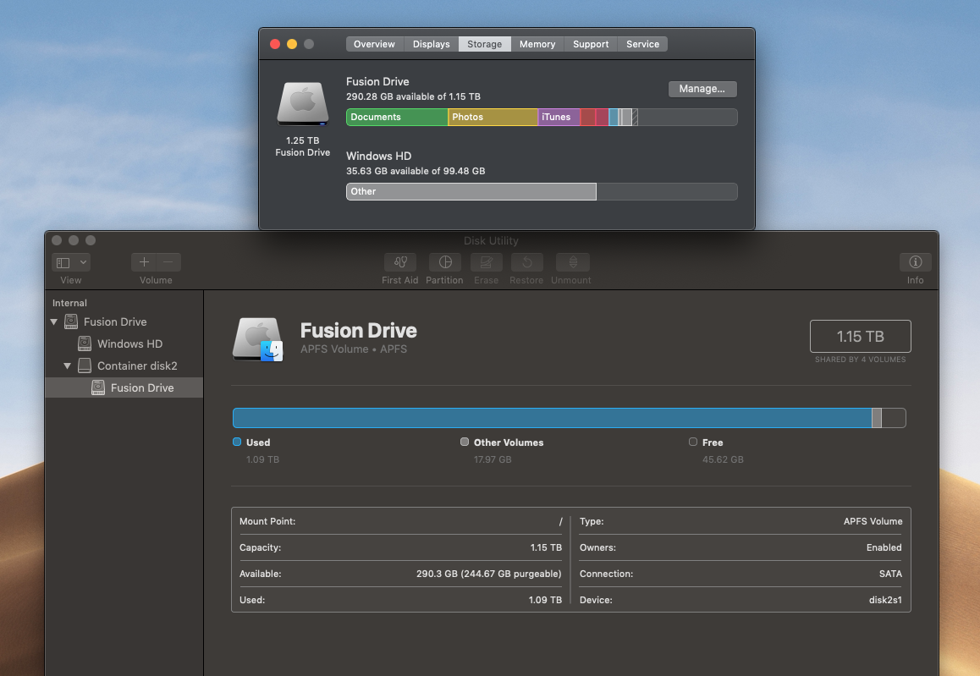Run First Aid from the toolbar
The width and height of the screenshot is (980, 676).
click(x=400, y=262)
